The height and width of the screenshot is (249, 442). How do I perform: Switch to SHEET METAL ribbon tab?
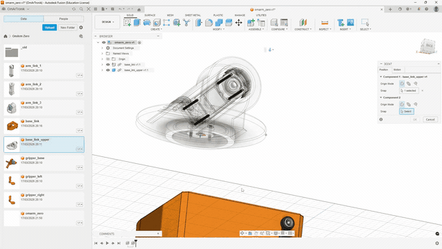(x=193, y=15)
